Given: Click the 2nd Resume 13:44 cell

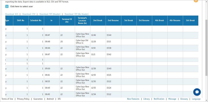Looking at the screenshot, I should click(x=113, y=35).
